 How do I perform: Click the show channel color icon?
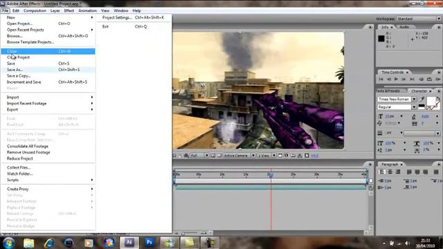point(186,156)
